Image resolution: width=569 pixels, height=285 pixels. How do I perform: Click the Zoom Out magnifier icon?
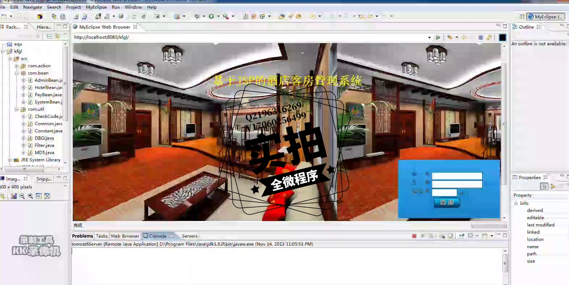pos(22,196)
